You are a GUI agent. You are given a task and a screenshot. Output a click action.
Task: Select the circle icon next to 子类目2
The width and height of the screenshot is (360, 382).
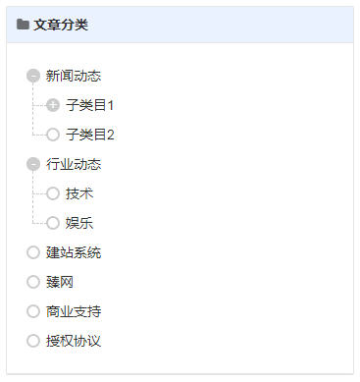click(x=53, y=135)
